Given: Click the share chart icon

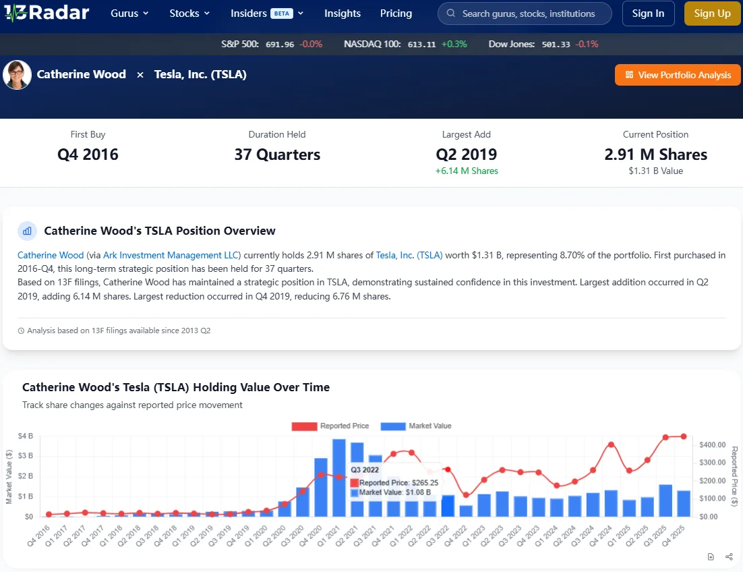Looking at the screenshot, I should (729, 556).
